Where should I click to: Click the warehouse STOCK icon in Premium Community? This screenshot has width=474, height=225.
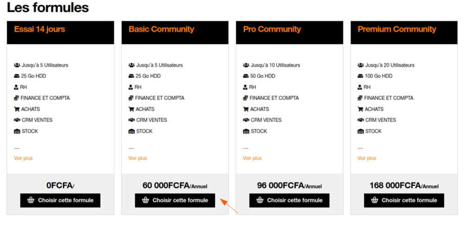(x=361, y=131)
